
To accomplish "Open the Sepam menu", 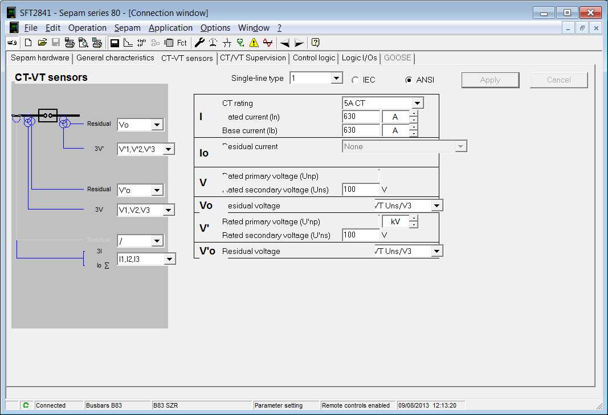I will [x=127, y=28].
